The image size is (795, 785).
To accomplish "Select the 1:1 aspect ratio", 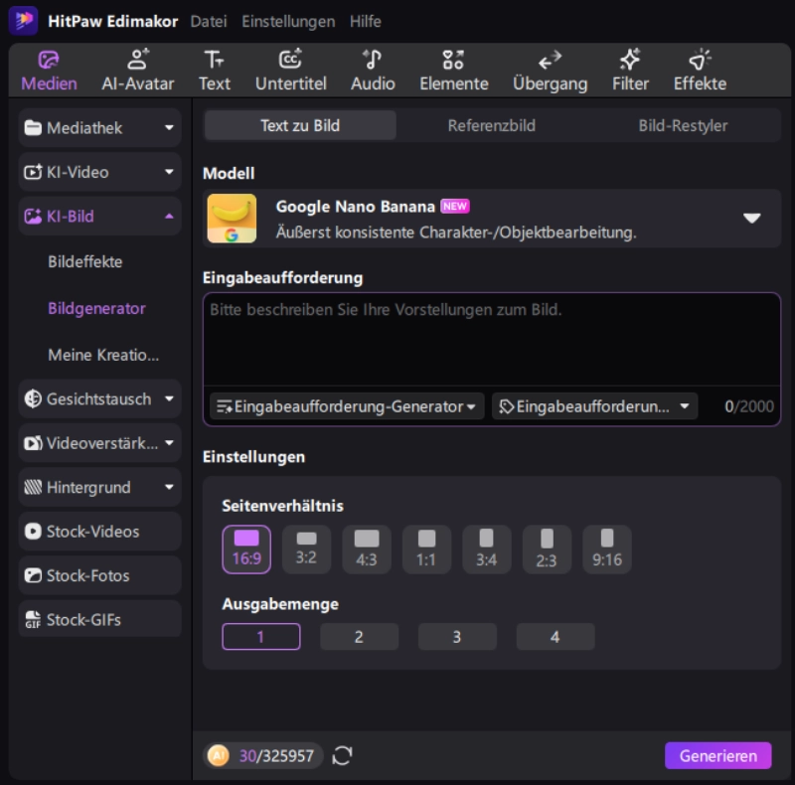I will pos(426,549).
